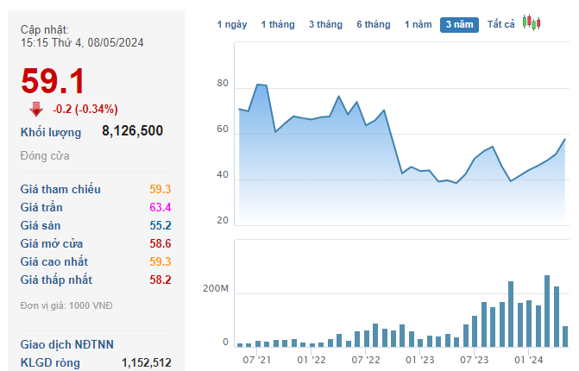Click the floor price value 55.2
The height and width of the screenshot is (371, 579).
point(160,225)
